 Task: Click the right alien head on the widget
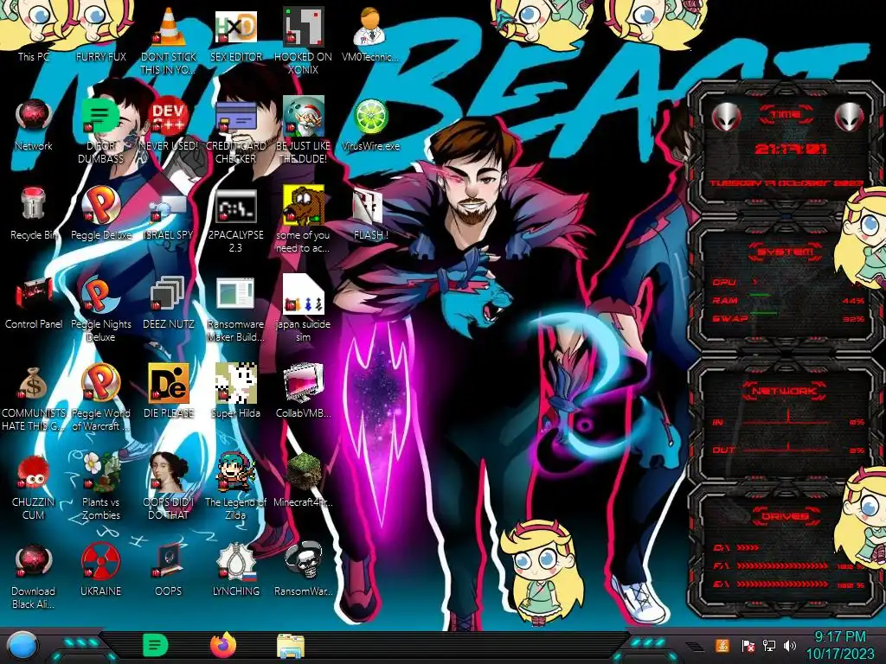850,118
